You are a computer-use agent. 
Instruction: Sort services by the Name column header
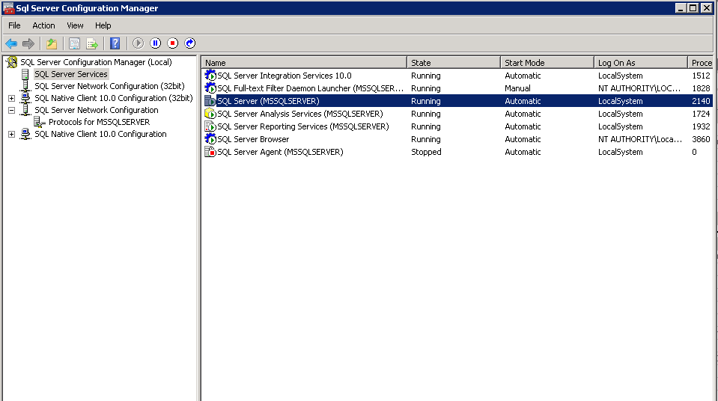click(304, 63)
